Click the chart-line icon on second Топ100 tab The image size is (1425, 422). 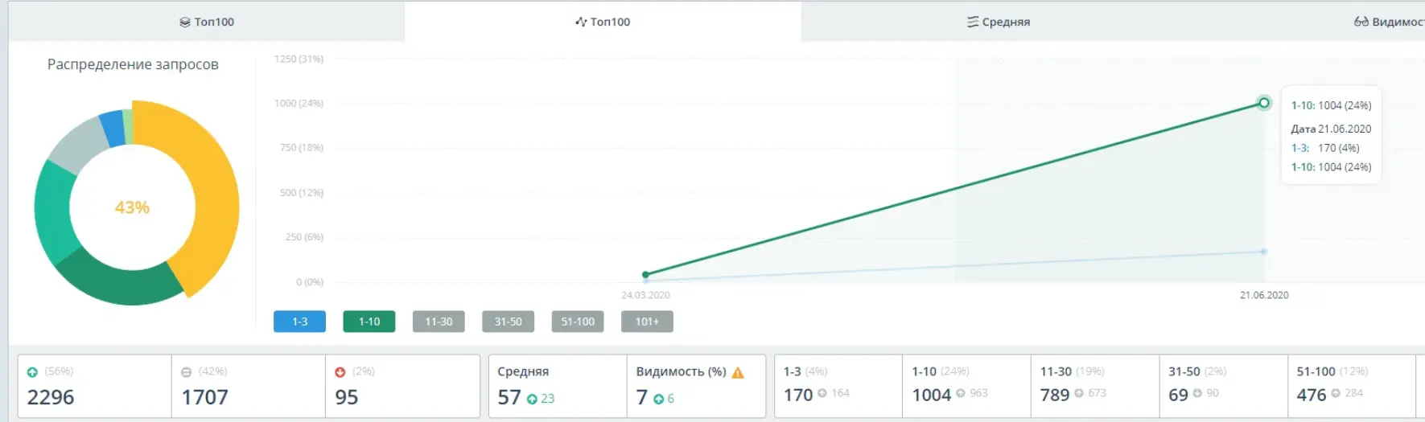point(581,22)
